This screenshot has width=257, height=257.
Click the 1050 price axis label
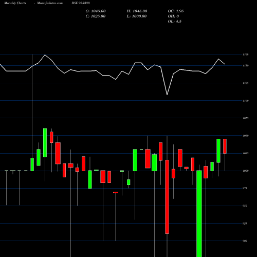coord(246,136)
